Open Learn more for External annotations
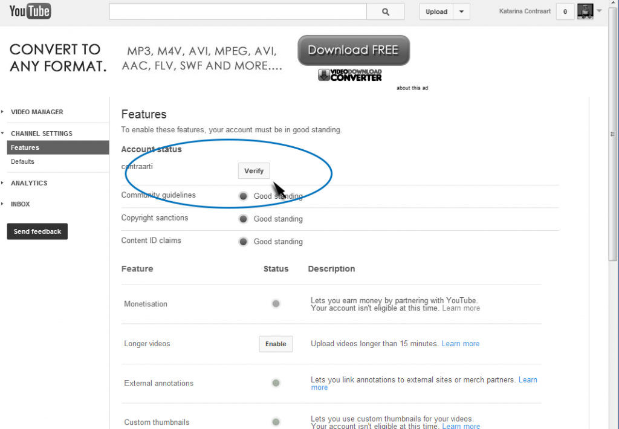Viewport: 619px width, 429px height. 528,379
